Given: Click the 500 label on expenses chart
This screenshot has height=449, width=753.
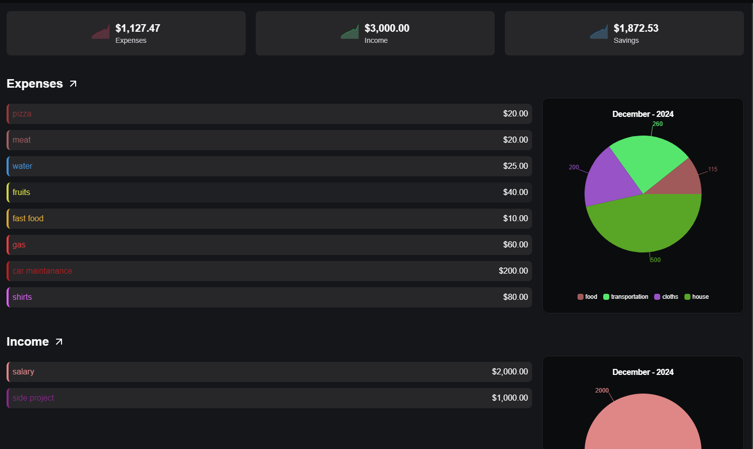Looking at the screenshot, I should click(655, 260).
